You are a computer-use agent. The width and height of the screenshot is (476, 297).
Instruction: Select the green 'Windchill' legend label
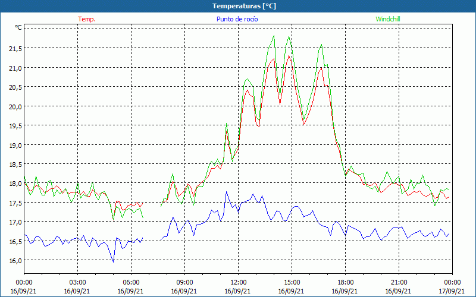click(388, 19)
